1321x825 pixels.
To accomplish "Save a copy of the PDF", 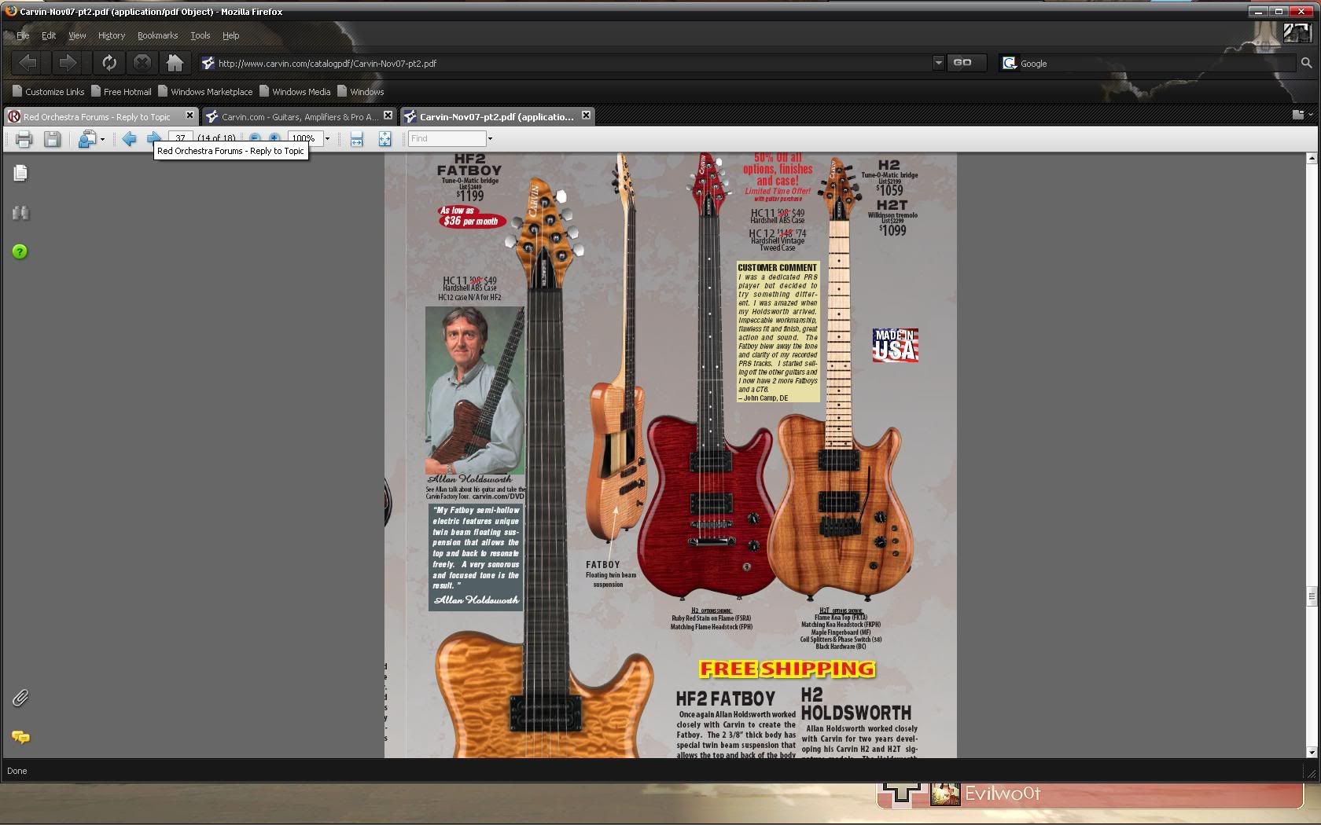I will click(52, 139).
